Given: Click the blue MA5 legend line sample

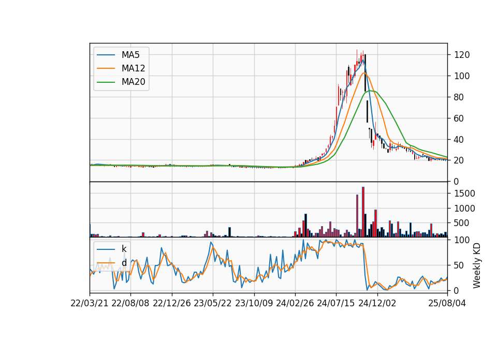Looking at the screenshot, I should 106,55.
